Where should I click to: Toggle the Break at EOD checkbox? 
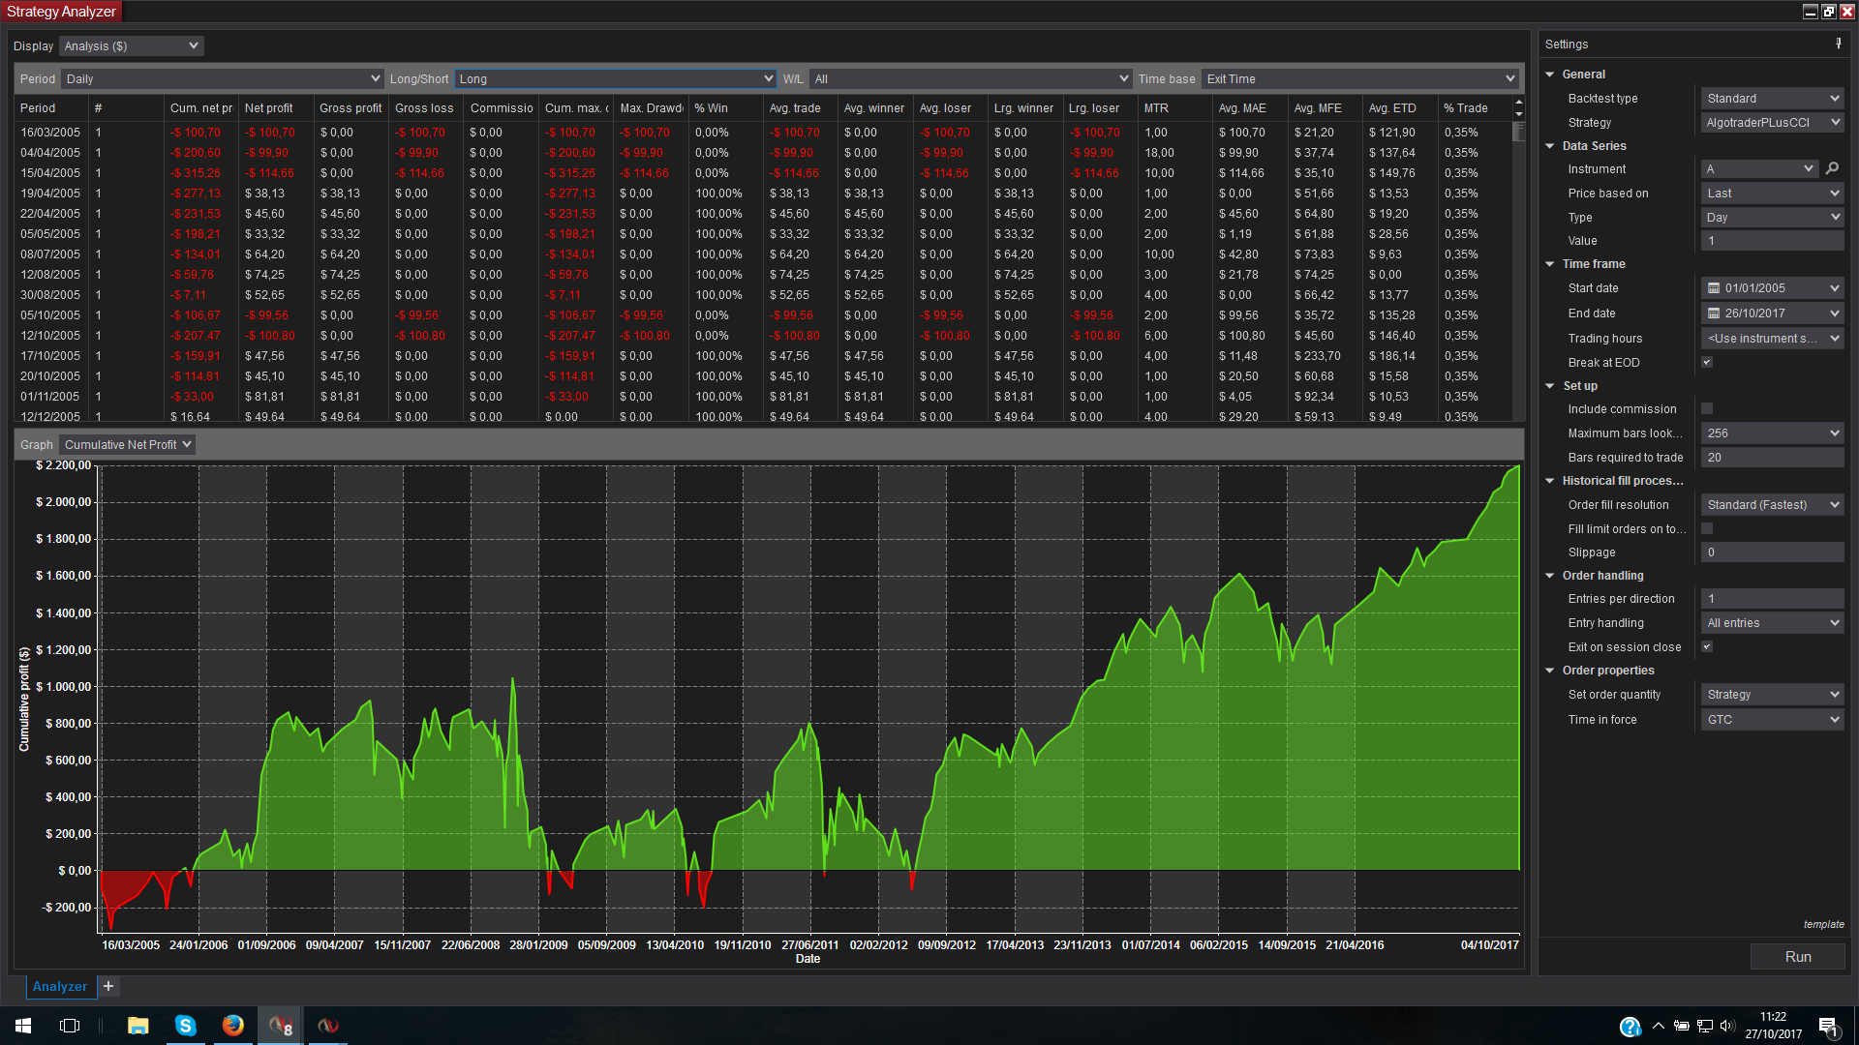tap(1707, 362)
